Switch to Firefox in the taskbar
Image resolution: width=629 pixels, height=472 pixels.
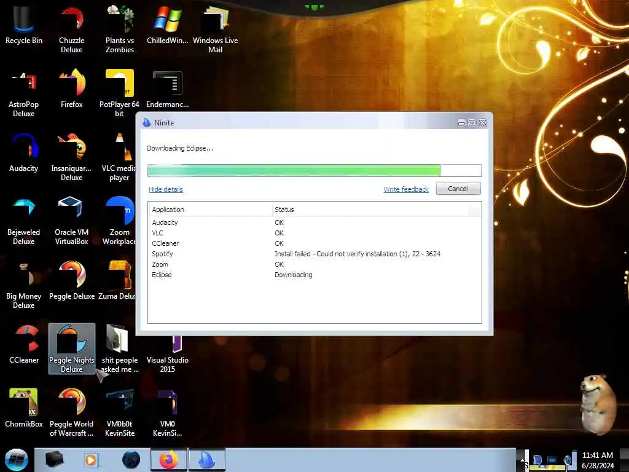169,460
